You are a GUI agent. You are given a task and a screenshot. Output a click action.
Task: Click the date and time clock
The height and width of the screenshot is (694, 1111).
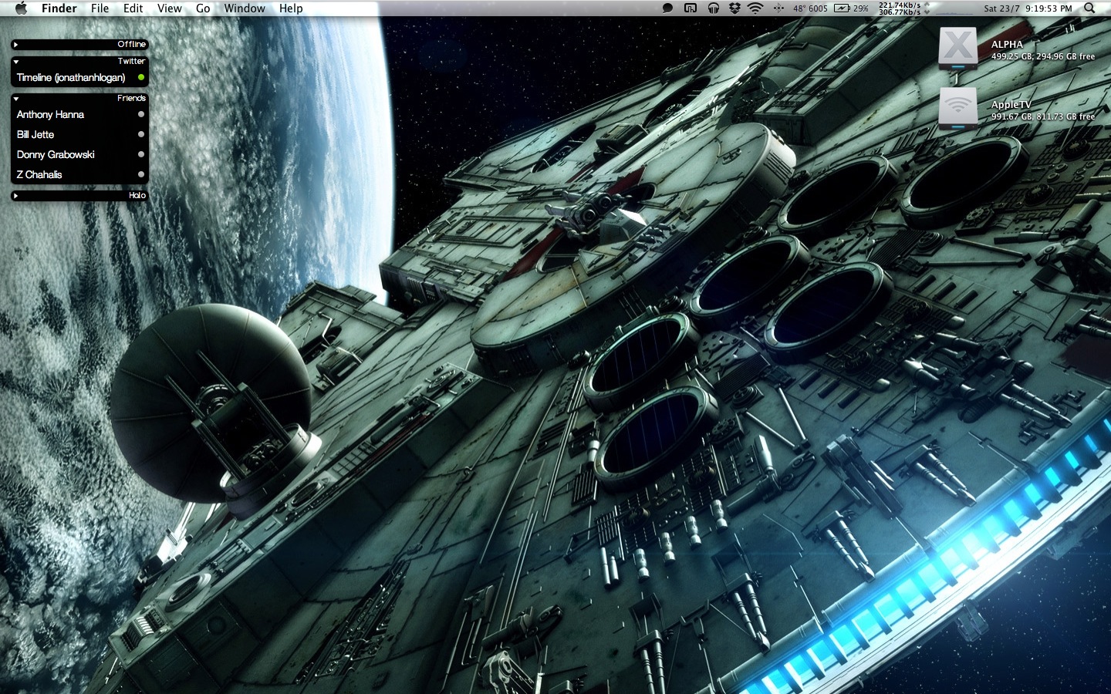[x=1028, y=8]
